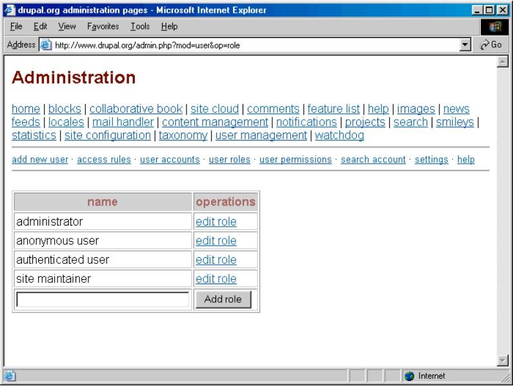The width and height of the screenshot is (513, 386).
Task: Select the administrator role name cell
Action: point(103,222)
